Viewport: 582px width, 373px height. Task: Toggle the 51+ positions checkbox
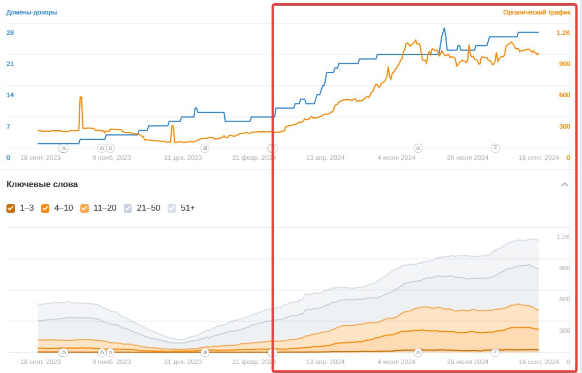point(172,208)
